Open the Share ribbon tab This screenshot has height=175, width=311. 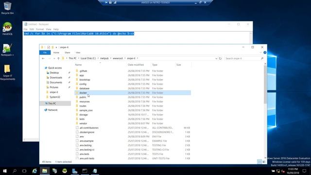(x=67, y=52)
